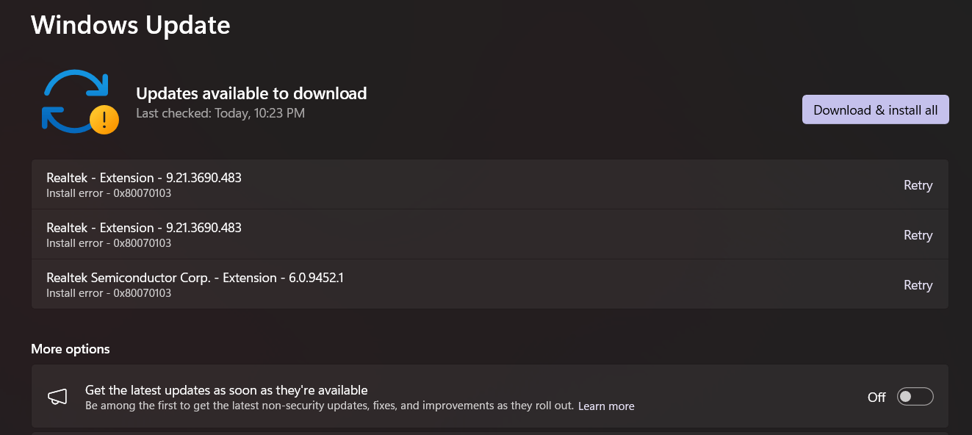Image resolution: width=972 pixels, height=435 pixels.
Task: Click Get the latest updates option title
Action: point(226,390)
